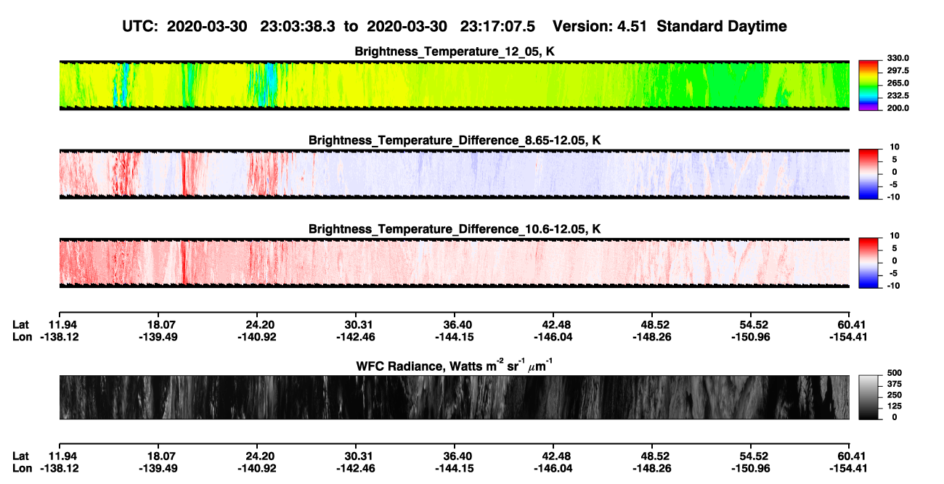Click the 24.20 latitude tick on upper axis
This screenshot has height=484, width=944.
pyautogui.click(x=260, y=324)
